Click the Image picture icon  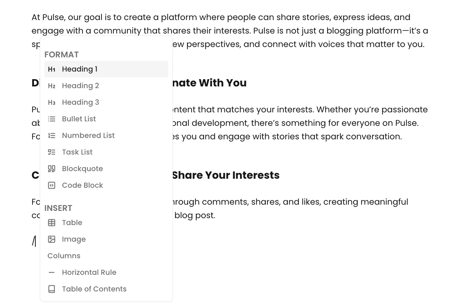52,239
